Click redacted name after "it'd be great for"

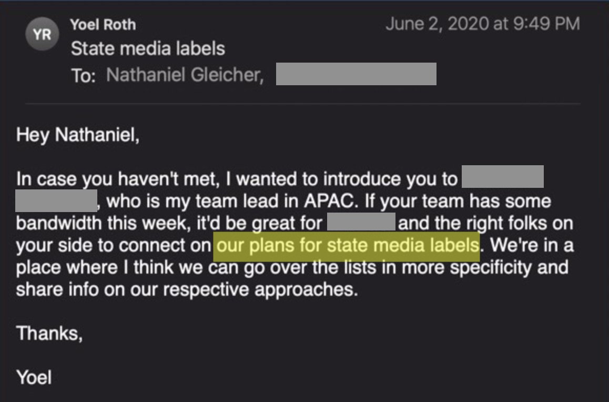361,223
